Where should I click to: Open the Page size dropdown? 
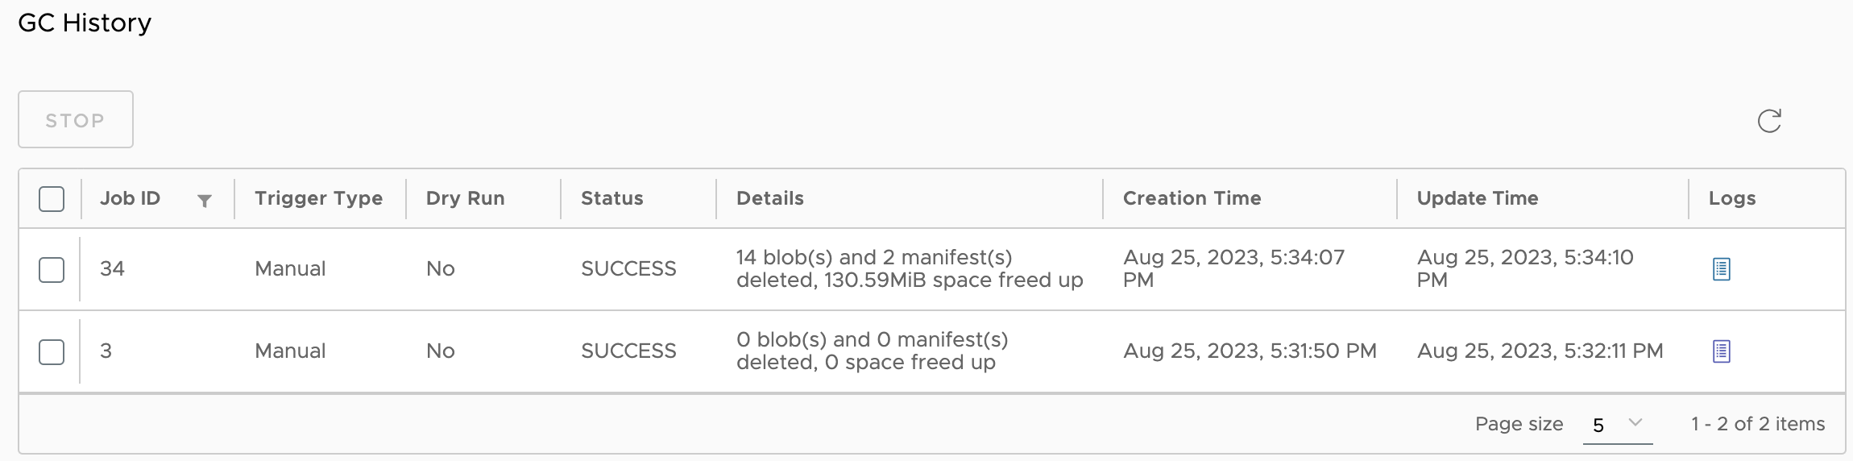(1618, 425)
